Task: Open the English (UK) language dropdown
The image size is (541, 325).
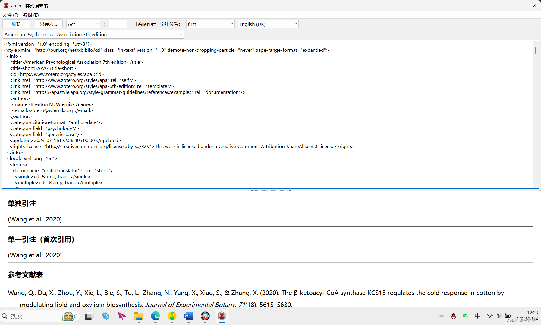Action: click(x=268, y=24)
